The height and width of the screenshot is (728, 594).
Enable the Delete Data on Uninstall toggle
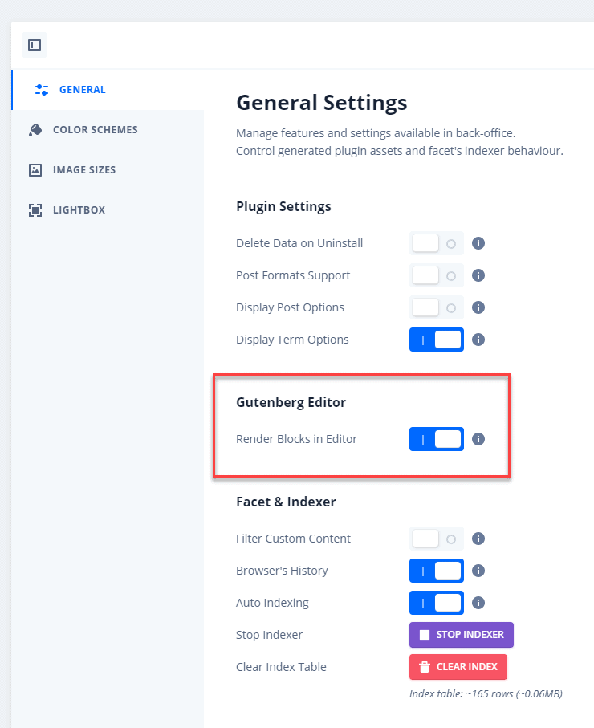coord(436,243)
